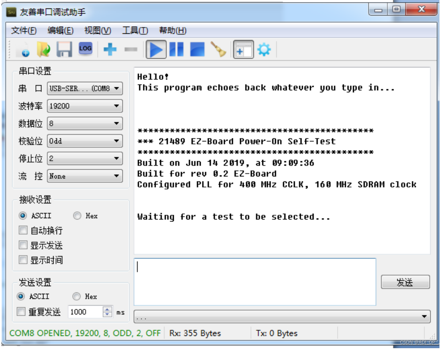This screenshot has height=349, width=442.
Task: Expand the send history dropdown at bottom
Action: pos(282,316)
